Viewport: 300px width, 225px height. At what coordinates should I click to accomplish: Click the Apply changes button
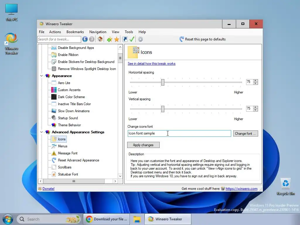click(143, 145)
